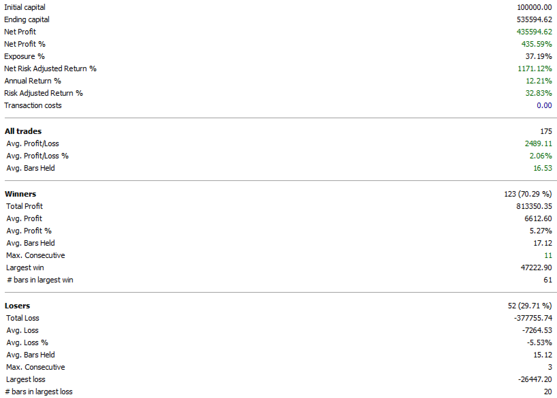Click the Total Loss value -377755.74
557x398 pixels.
click(533, 318)
